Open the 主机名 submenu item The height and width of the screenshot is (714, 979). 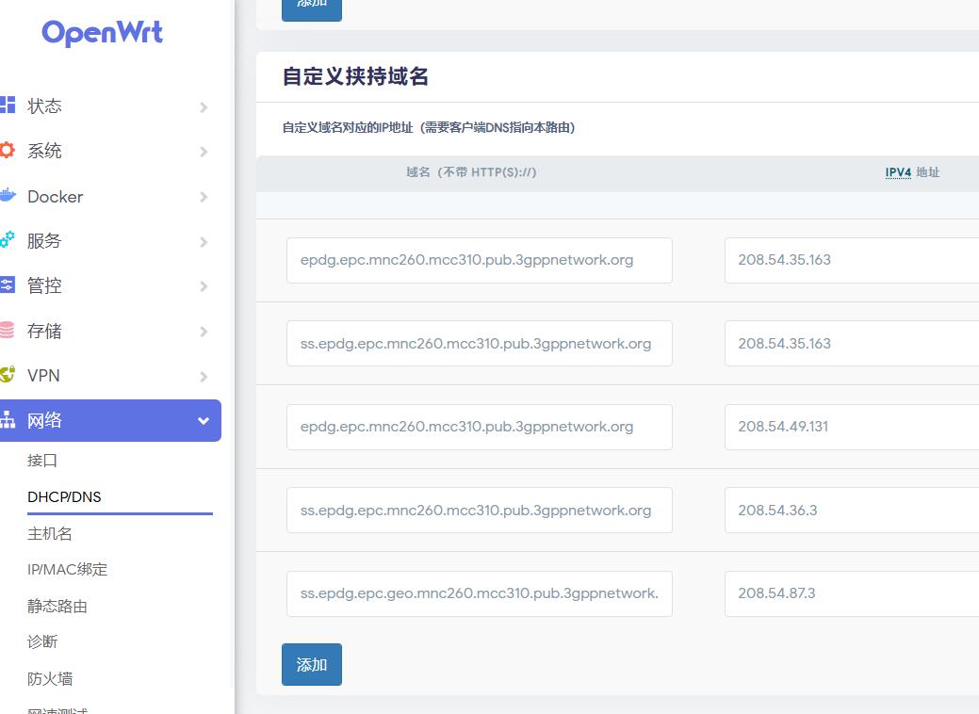(x=50, y=534)
